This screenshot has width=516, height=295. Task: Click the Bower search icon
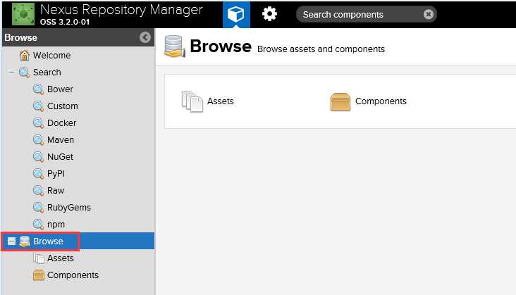pyautogui.click(x=39, y=89)
